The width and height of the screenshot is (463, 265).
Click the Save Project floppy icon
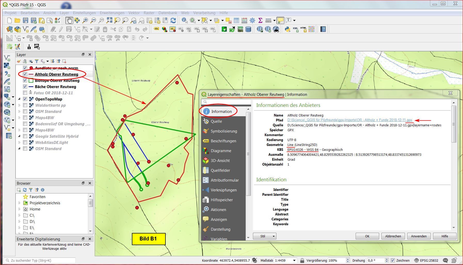(x=25, y=20)
